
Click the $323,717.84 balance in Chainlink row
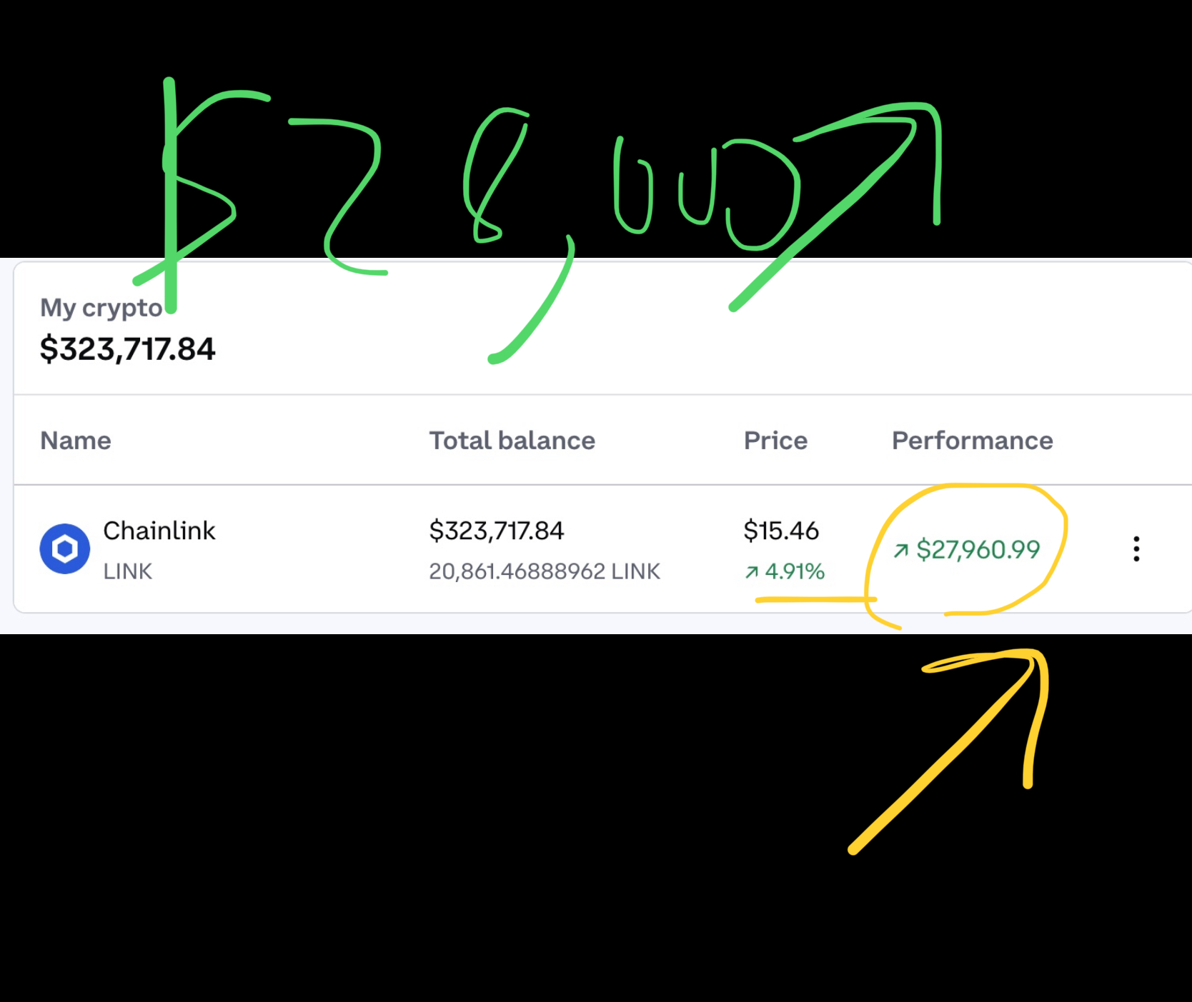click(497, 531)
